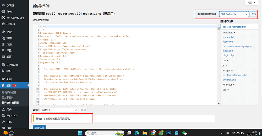262x136 pixels.
Task: Click the Version: 2.74 code line
Action: pyautogui.click(x=48, y=39)
